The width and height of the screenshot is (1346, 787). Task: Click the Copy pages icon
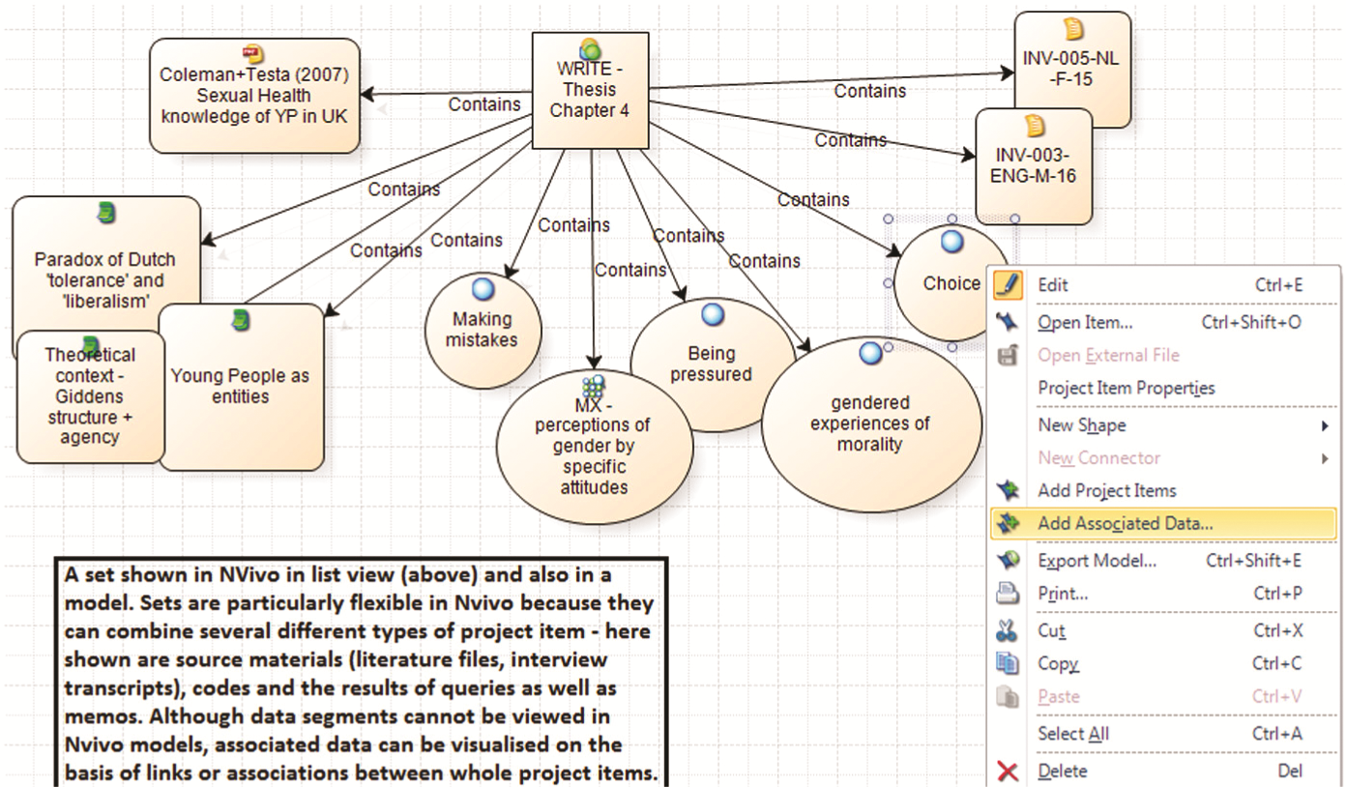click(x=1008, y=663)
